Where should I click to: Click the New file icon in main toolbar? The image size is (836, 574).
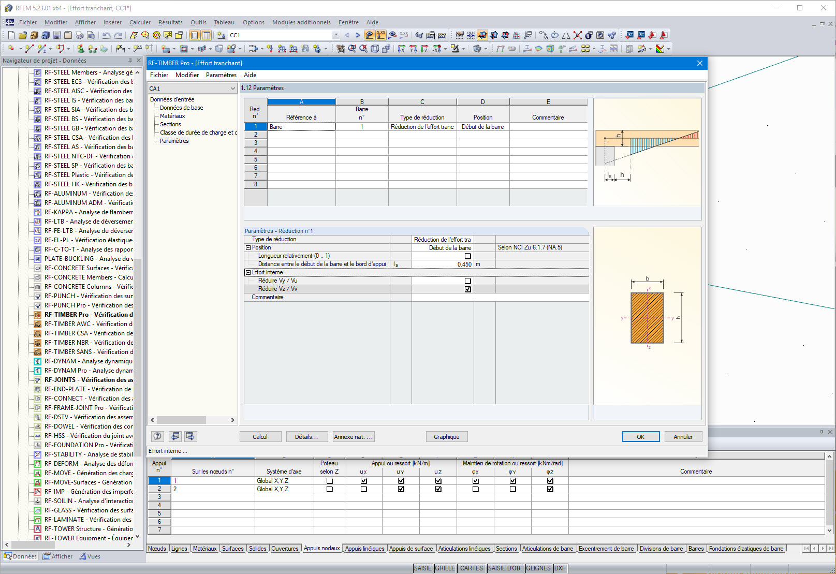[x=11, y=35]
